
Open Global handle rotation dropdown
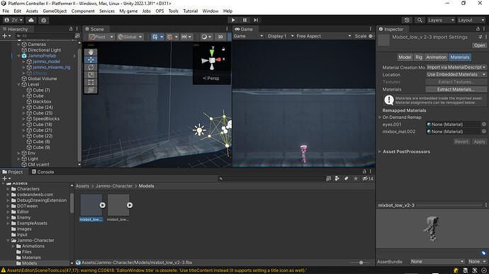(x=130, y=37)
